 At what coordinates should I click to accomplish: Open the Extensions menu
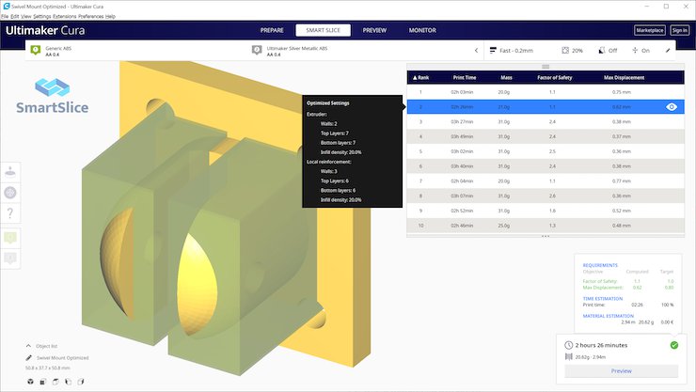point(65,16)
